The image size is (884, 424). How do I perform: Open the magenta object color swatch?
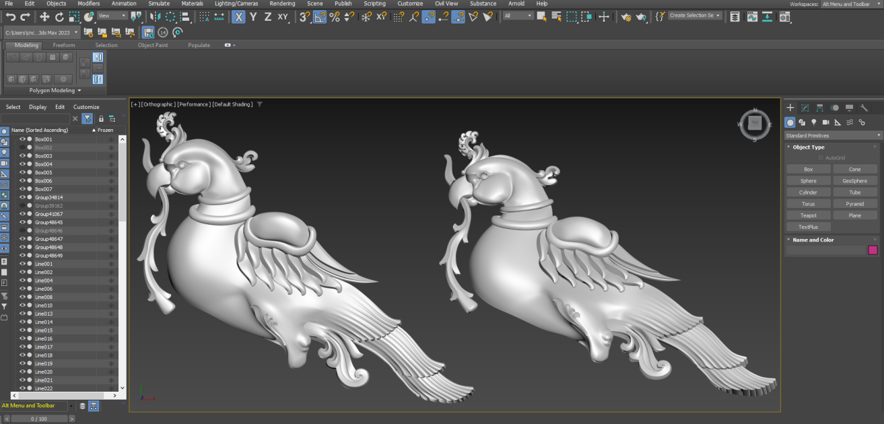[x=873, y=250]
